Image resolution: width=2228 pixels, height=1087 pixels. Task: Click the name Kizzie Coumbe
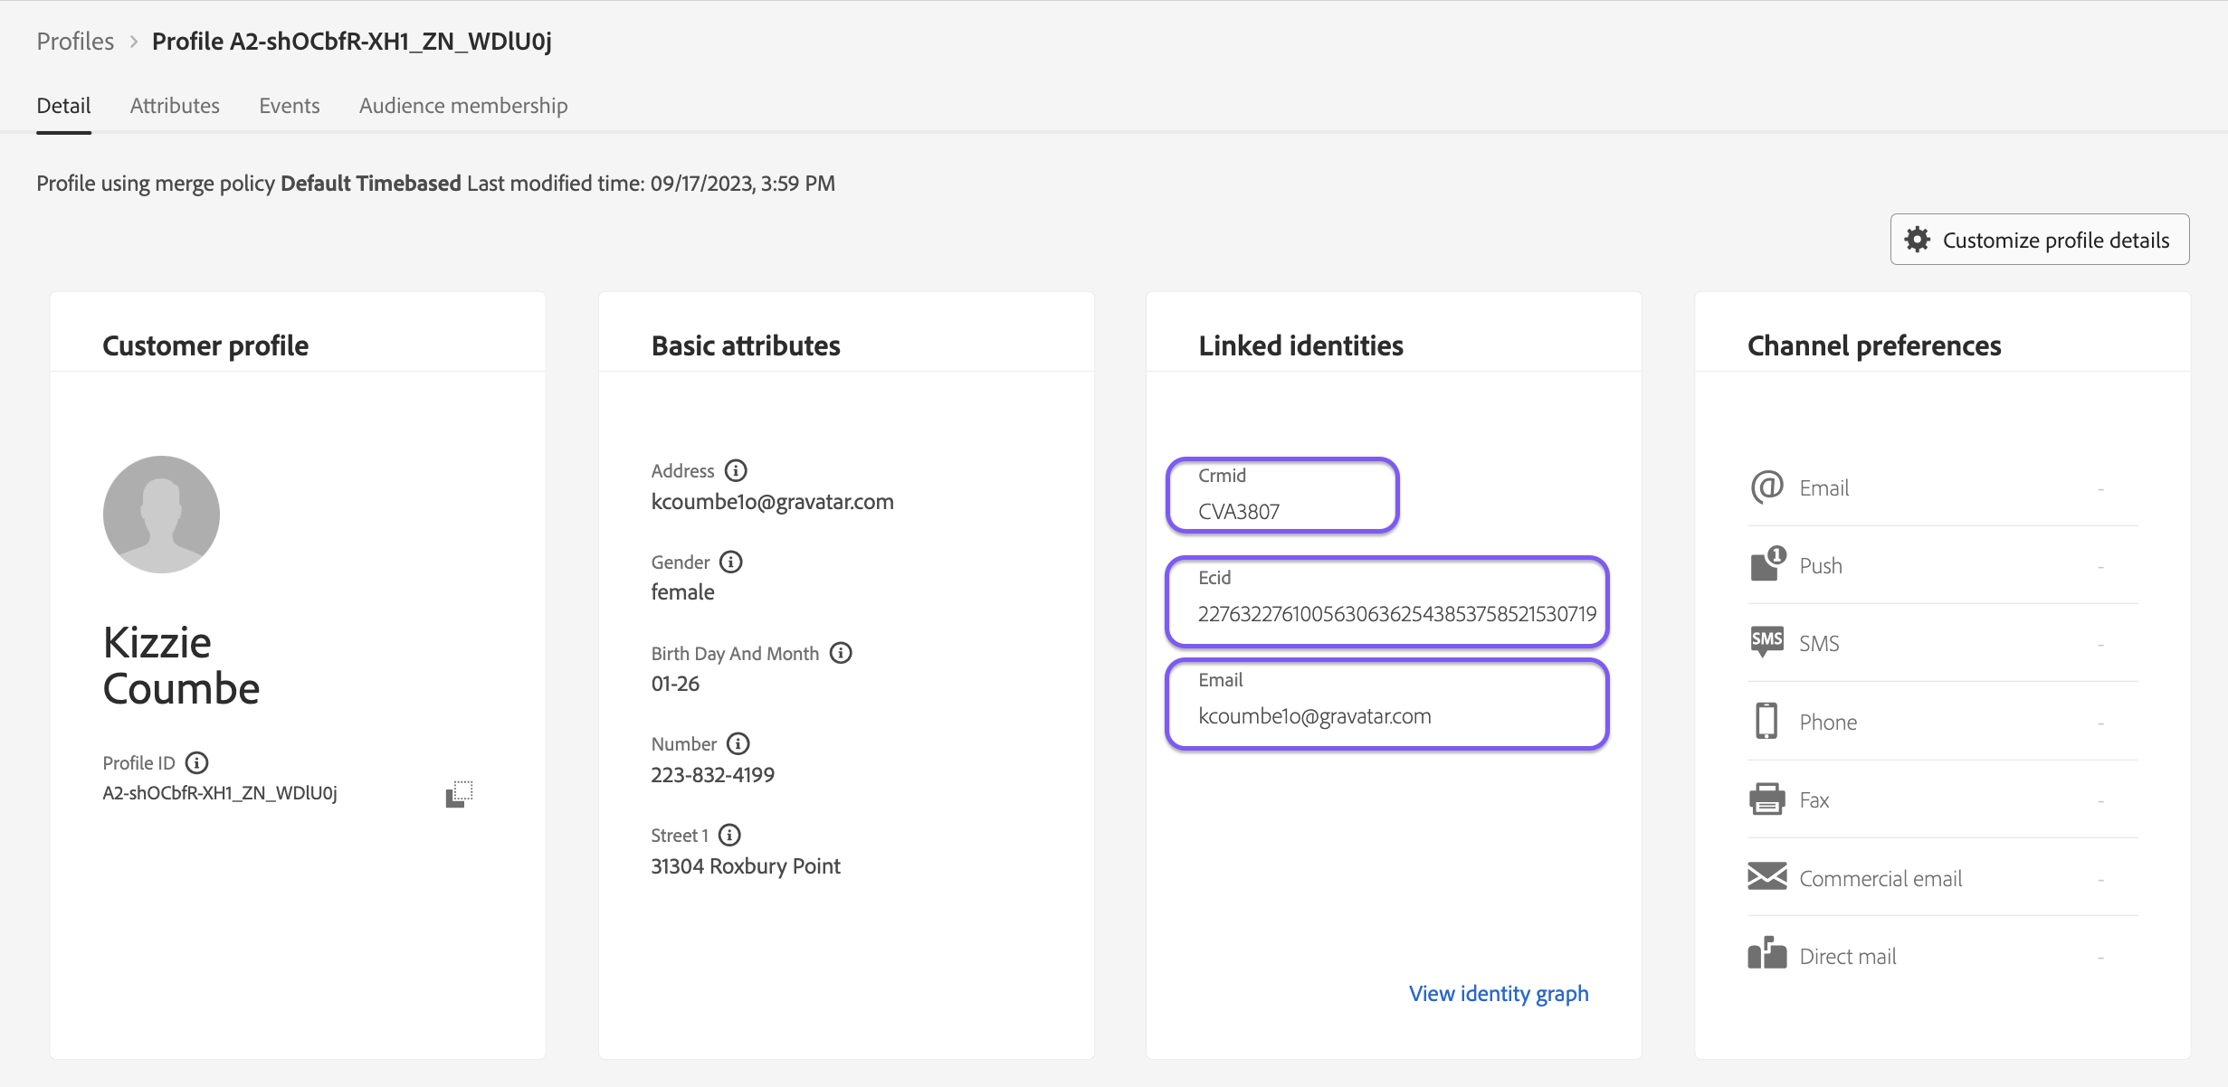coord(181,666)
